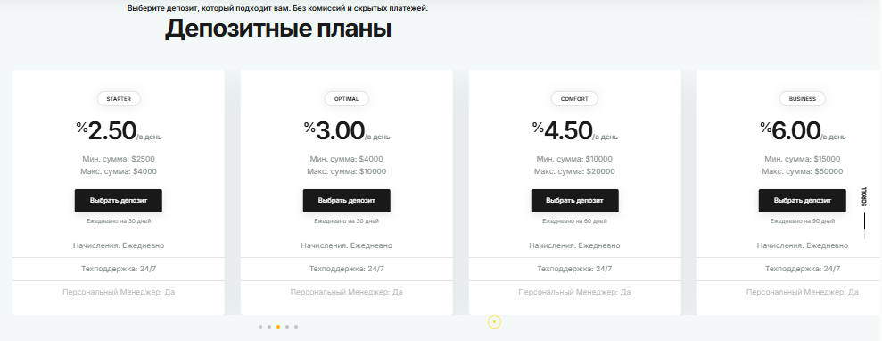Jump to the fourth carousel pagination dot
882x341 pixels.
287,327
